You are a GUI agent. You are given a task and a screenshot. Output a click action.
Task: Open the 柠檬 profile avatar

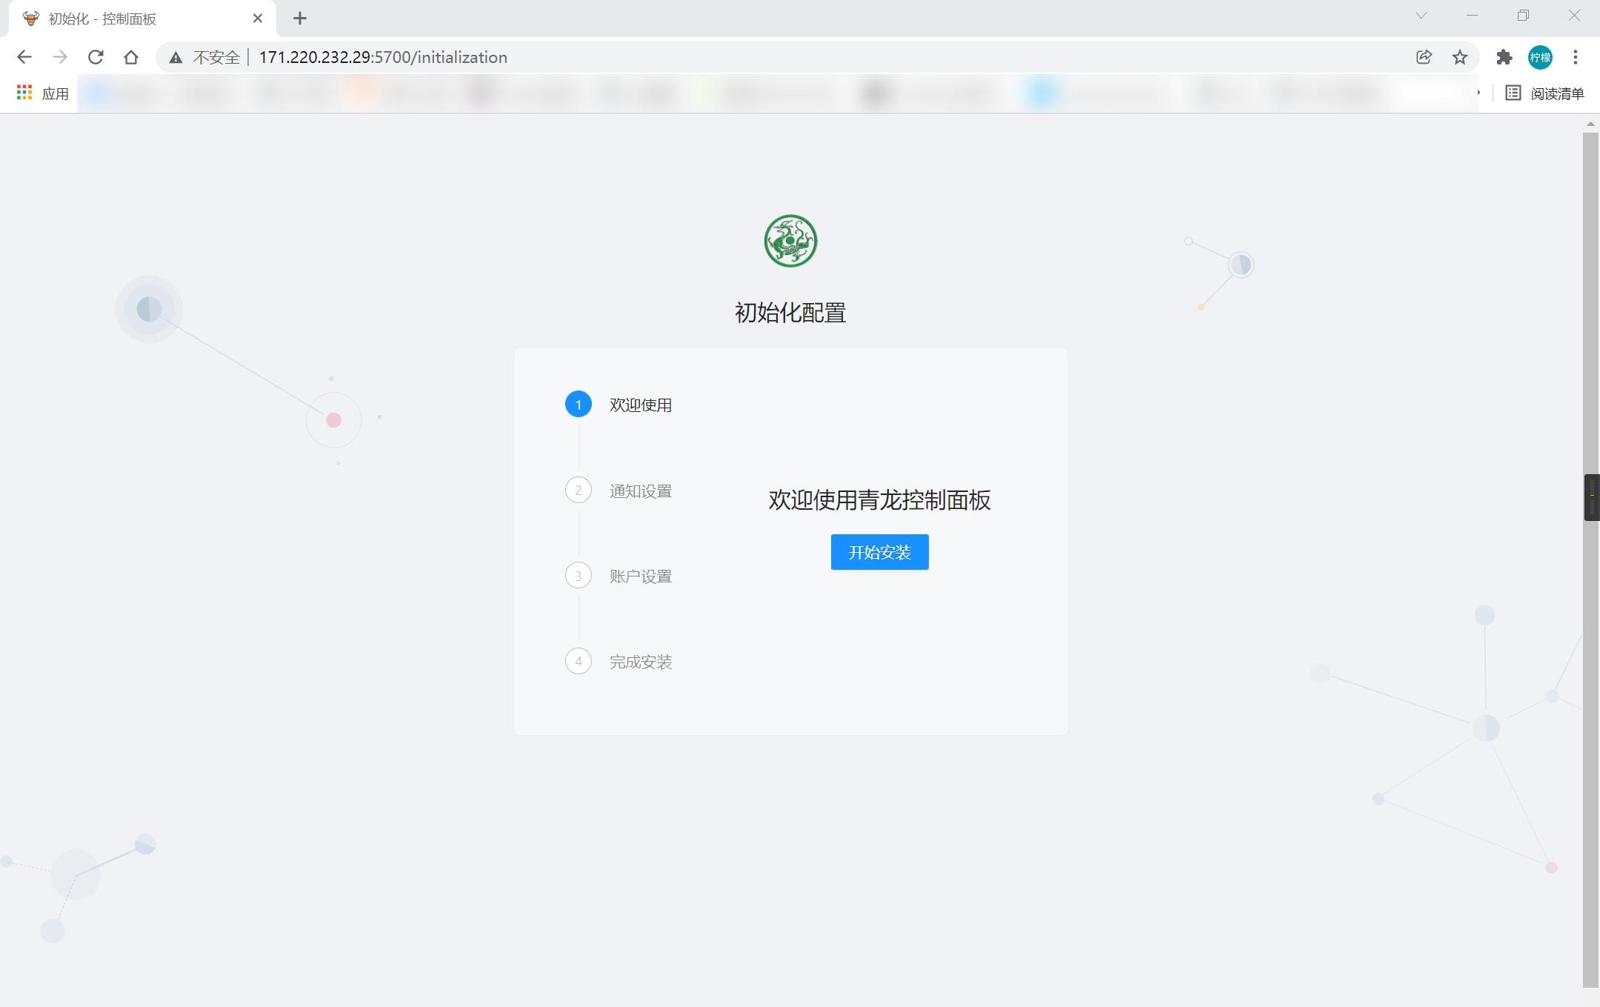tap(1540, 57)
